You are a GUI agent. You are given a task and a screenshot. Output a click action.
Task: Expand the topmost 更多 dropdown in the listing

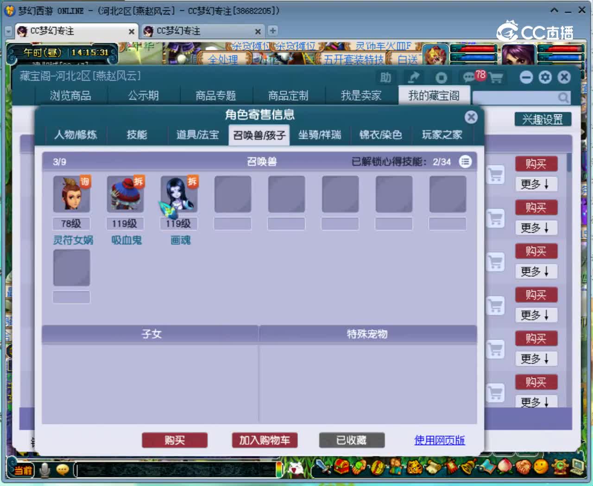(536, 184)
